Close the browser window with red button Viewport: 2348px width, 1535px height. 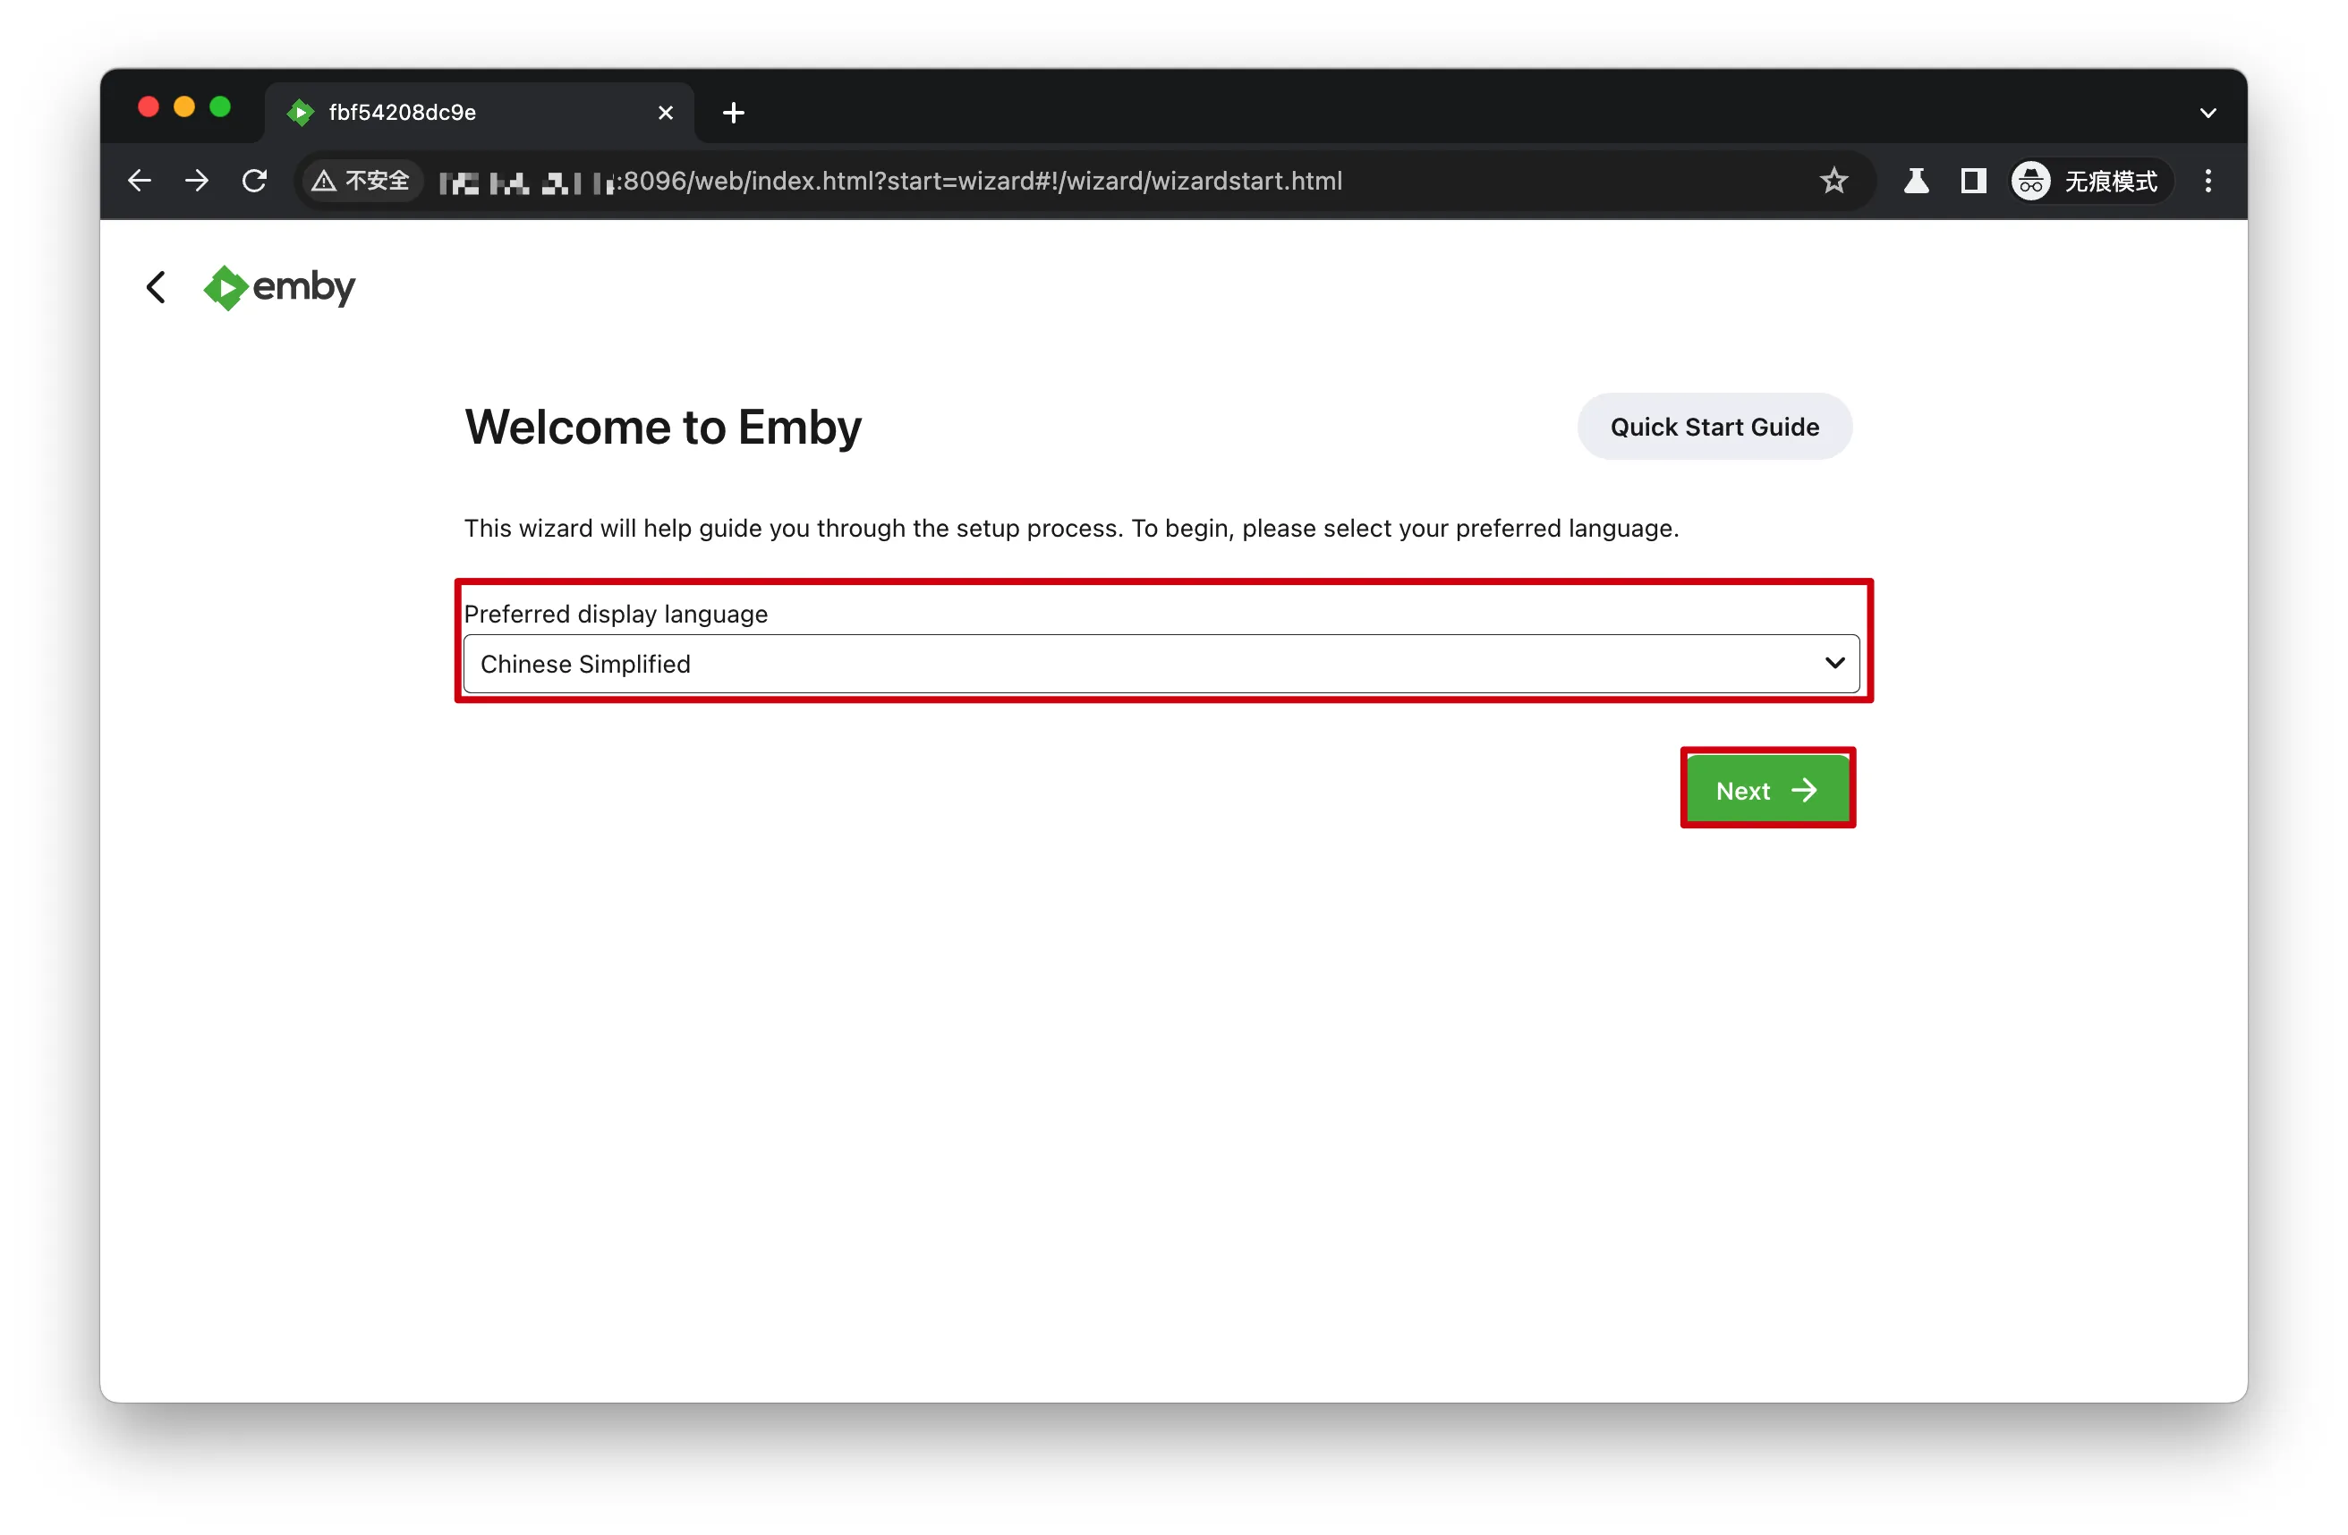coord(148,106)
